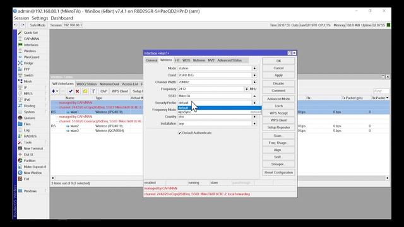This screenshot has width=404, height=227.
Task: Click filter funnel toolbar icon
Action: point(93,91)
